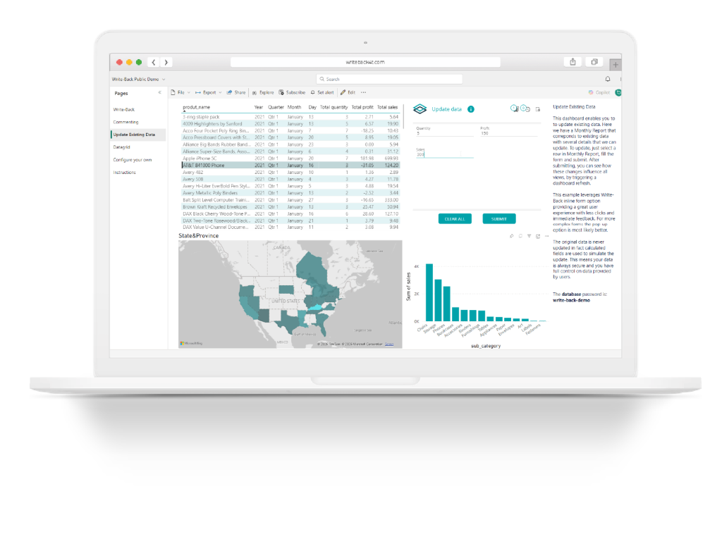Open the Update data info icon
This screenshot has height=541, width=722.
click(x=471, y=109)
